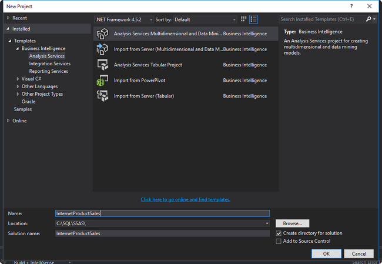Click the Visual C# tree label
Screen dimensions: 382x264
(x=31, y=79)
